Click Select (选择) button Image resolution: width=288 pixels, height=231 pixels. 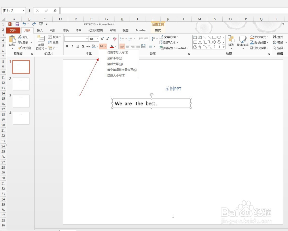pos(279,48)
